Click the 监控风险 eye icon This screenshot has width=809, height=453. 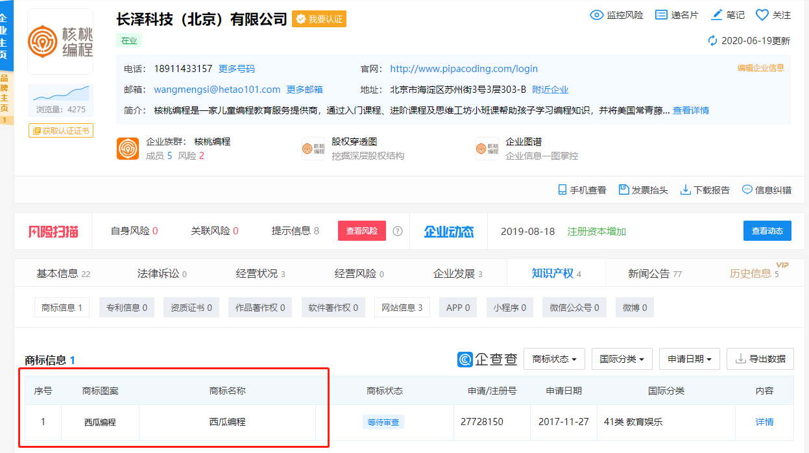596,14
